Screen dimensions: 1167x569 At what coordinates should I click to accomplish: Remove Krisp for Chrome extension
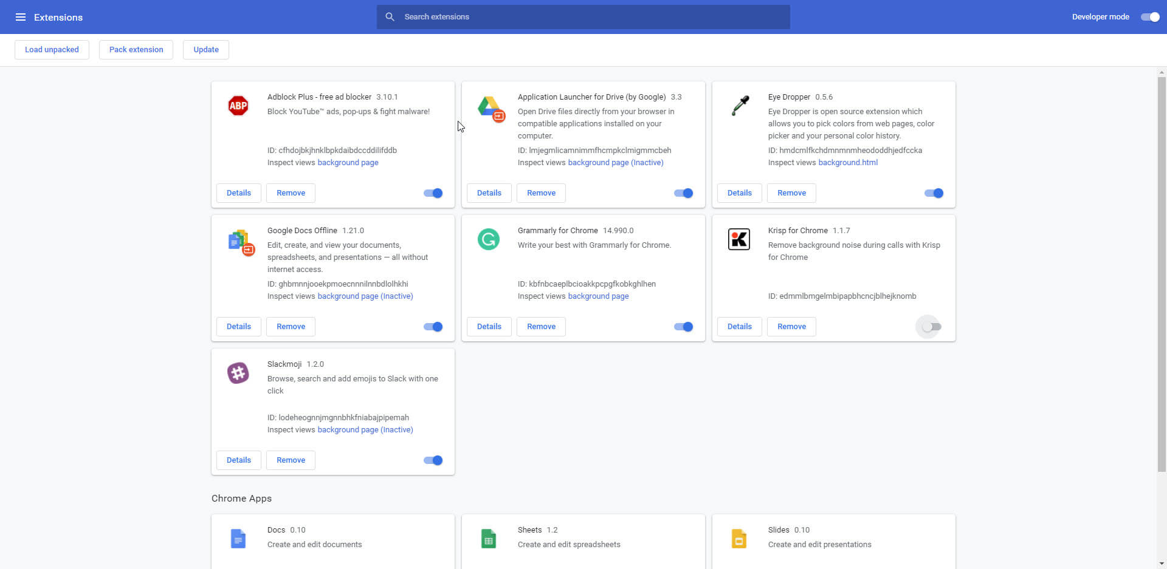point(792,327)
